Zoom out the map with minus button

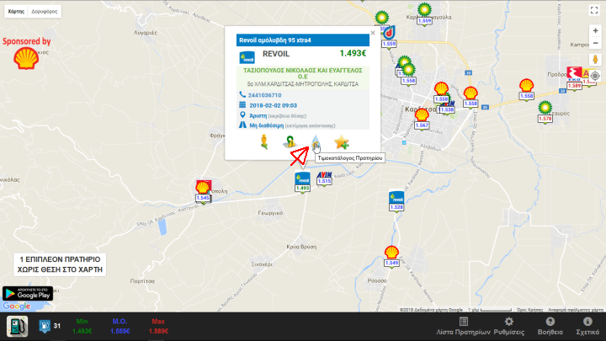[x=595, y=43]
